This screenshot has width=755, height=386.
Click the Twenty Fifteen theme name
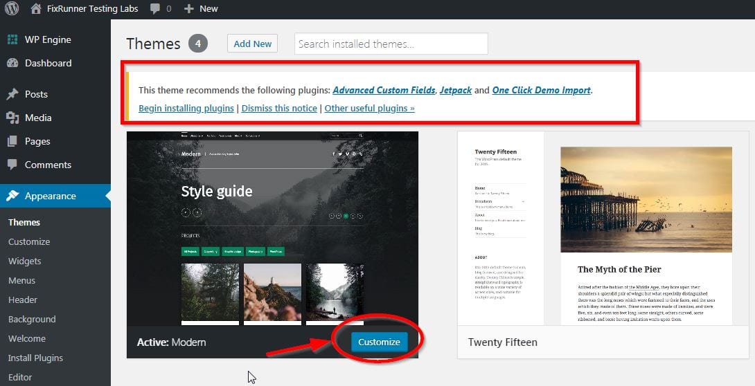pyautogui.click(x=503, y=342)
